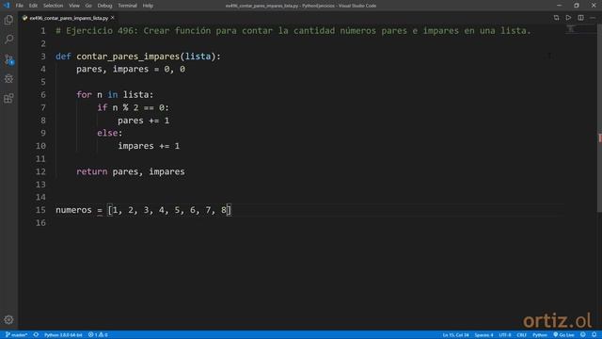Open the notifications bell in status bar
Image resolution: width=602 pixels, height=339 pixels.
(594, 335)
